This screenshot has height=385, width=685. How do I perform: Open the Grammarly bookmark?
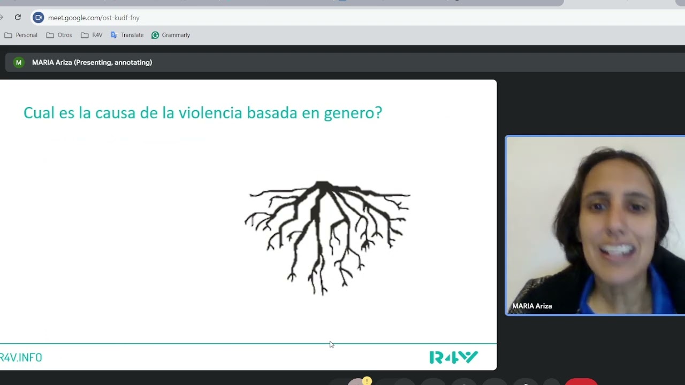click(171, 35)
